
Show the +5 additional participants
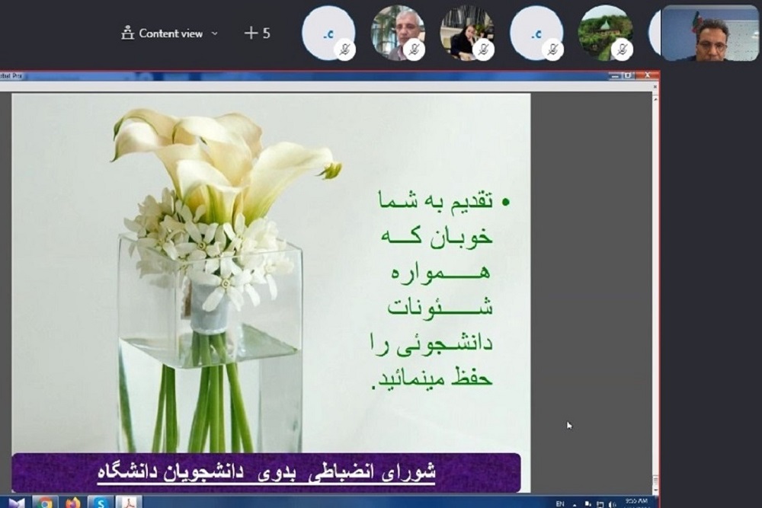coord(257,34)
